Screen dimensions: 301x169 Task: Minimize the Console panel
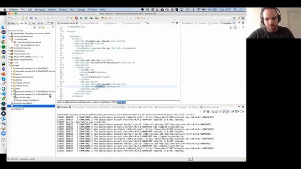click(x=239, y=107)
